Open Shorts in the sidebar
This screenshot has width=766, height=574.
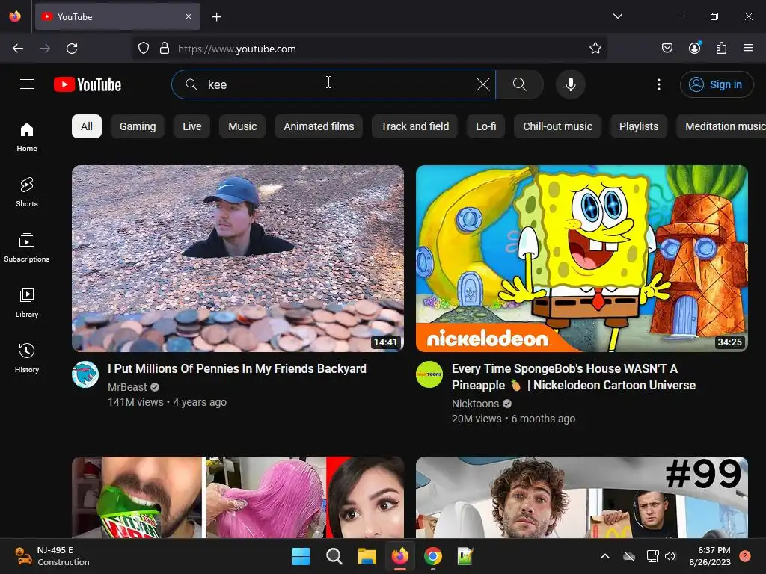coord(27,192)
